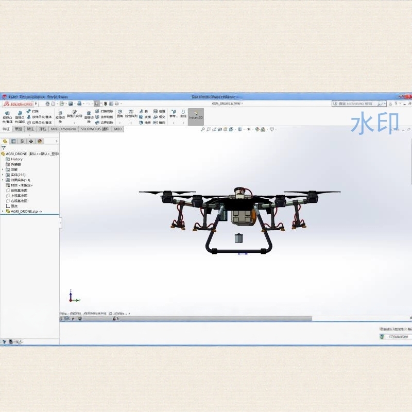This screenshot has width=412, height=412.
Task: Toggle the Instant3D button
Action: tap(196, 117)
